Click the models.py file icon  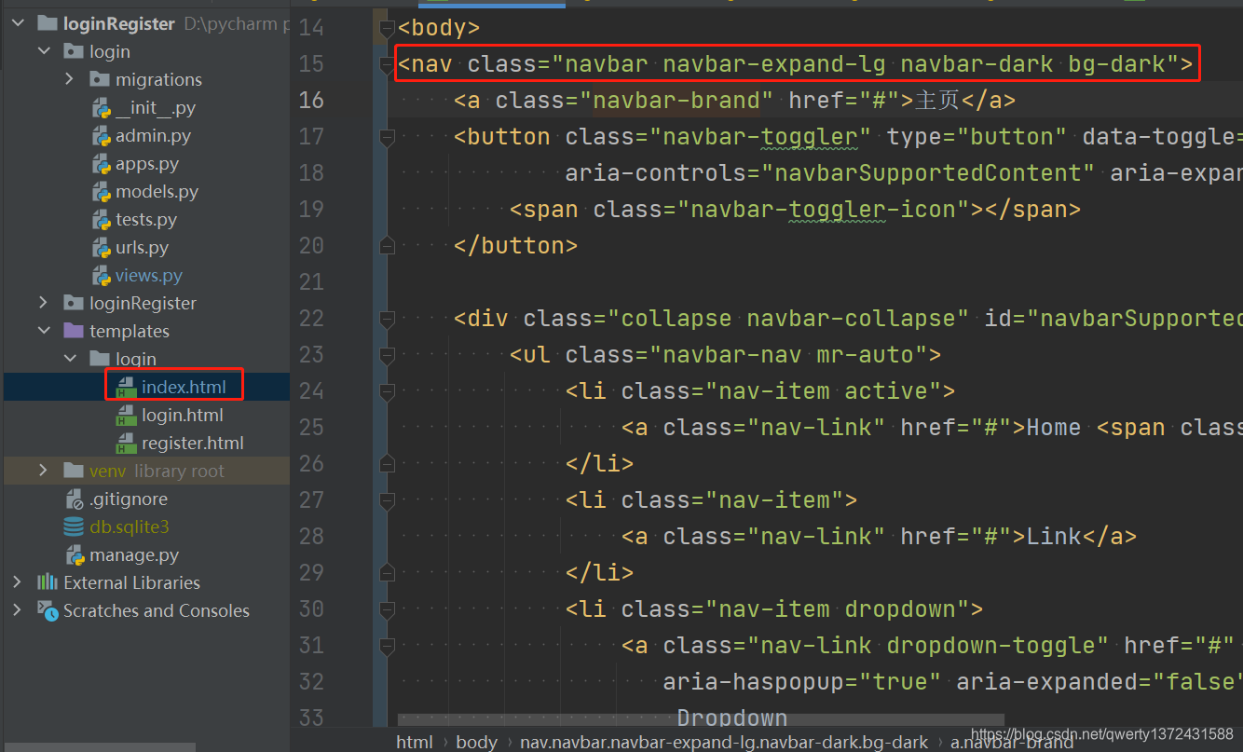(101, 191)
